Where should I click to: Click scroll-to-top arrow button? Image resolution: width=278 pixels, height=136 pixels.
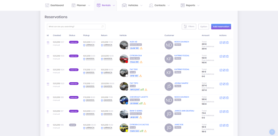tap(272, 132)
